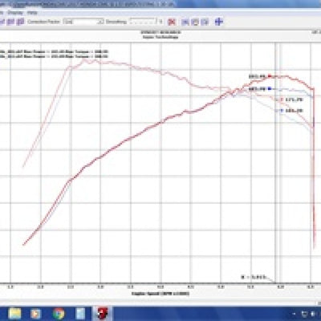The image size is (321, 321).
Task: Open the Help menu
Action: click(x=32, y=13)
